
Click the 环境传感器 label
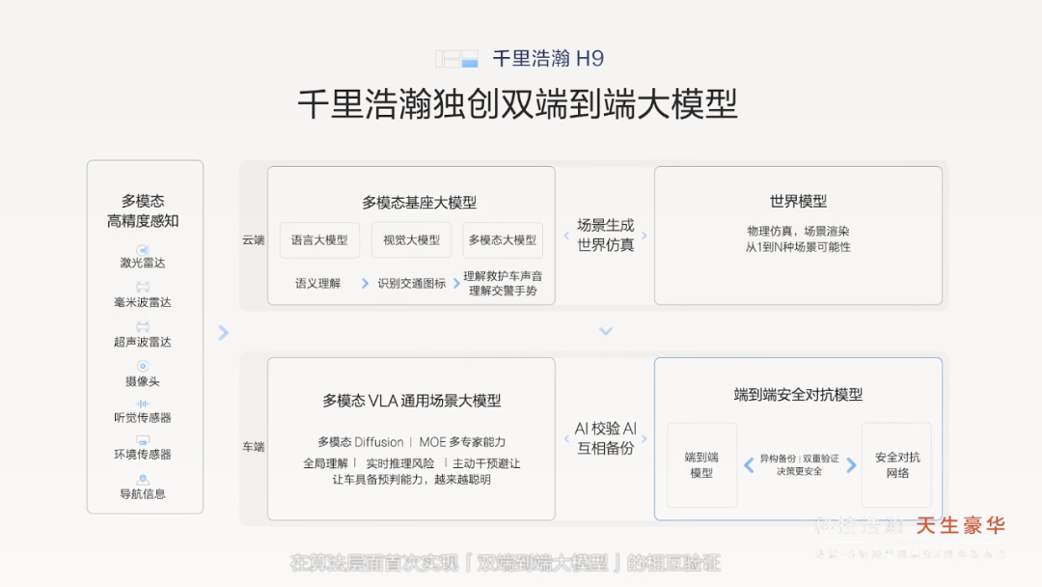click(x=143, y=454)
